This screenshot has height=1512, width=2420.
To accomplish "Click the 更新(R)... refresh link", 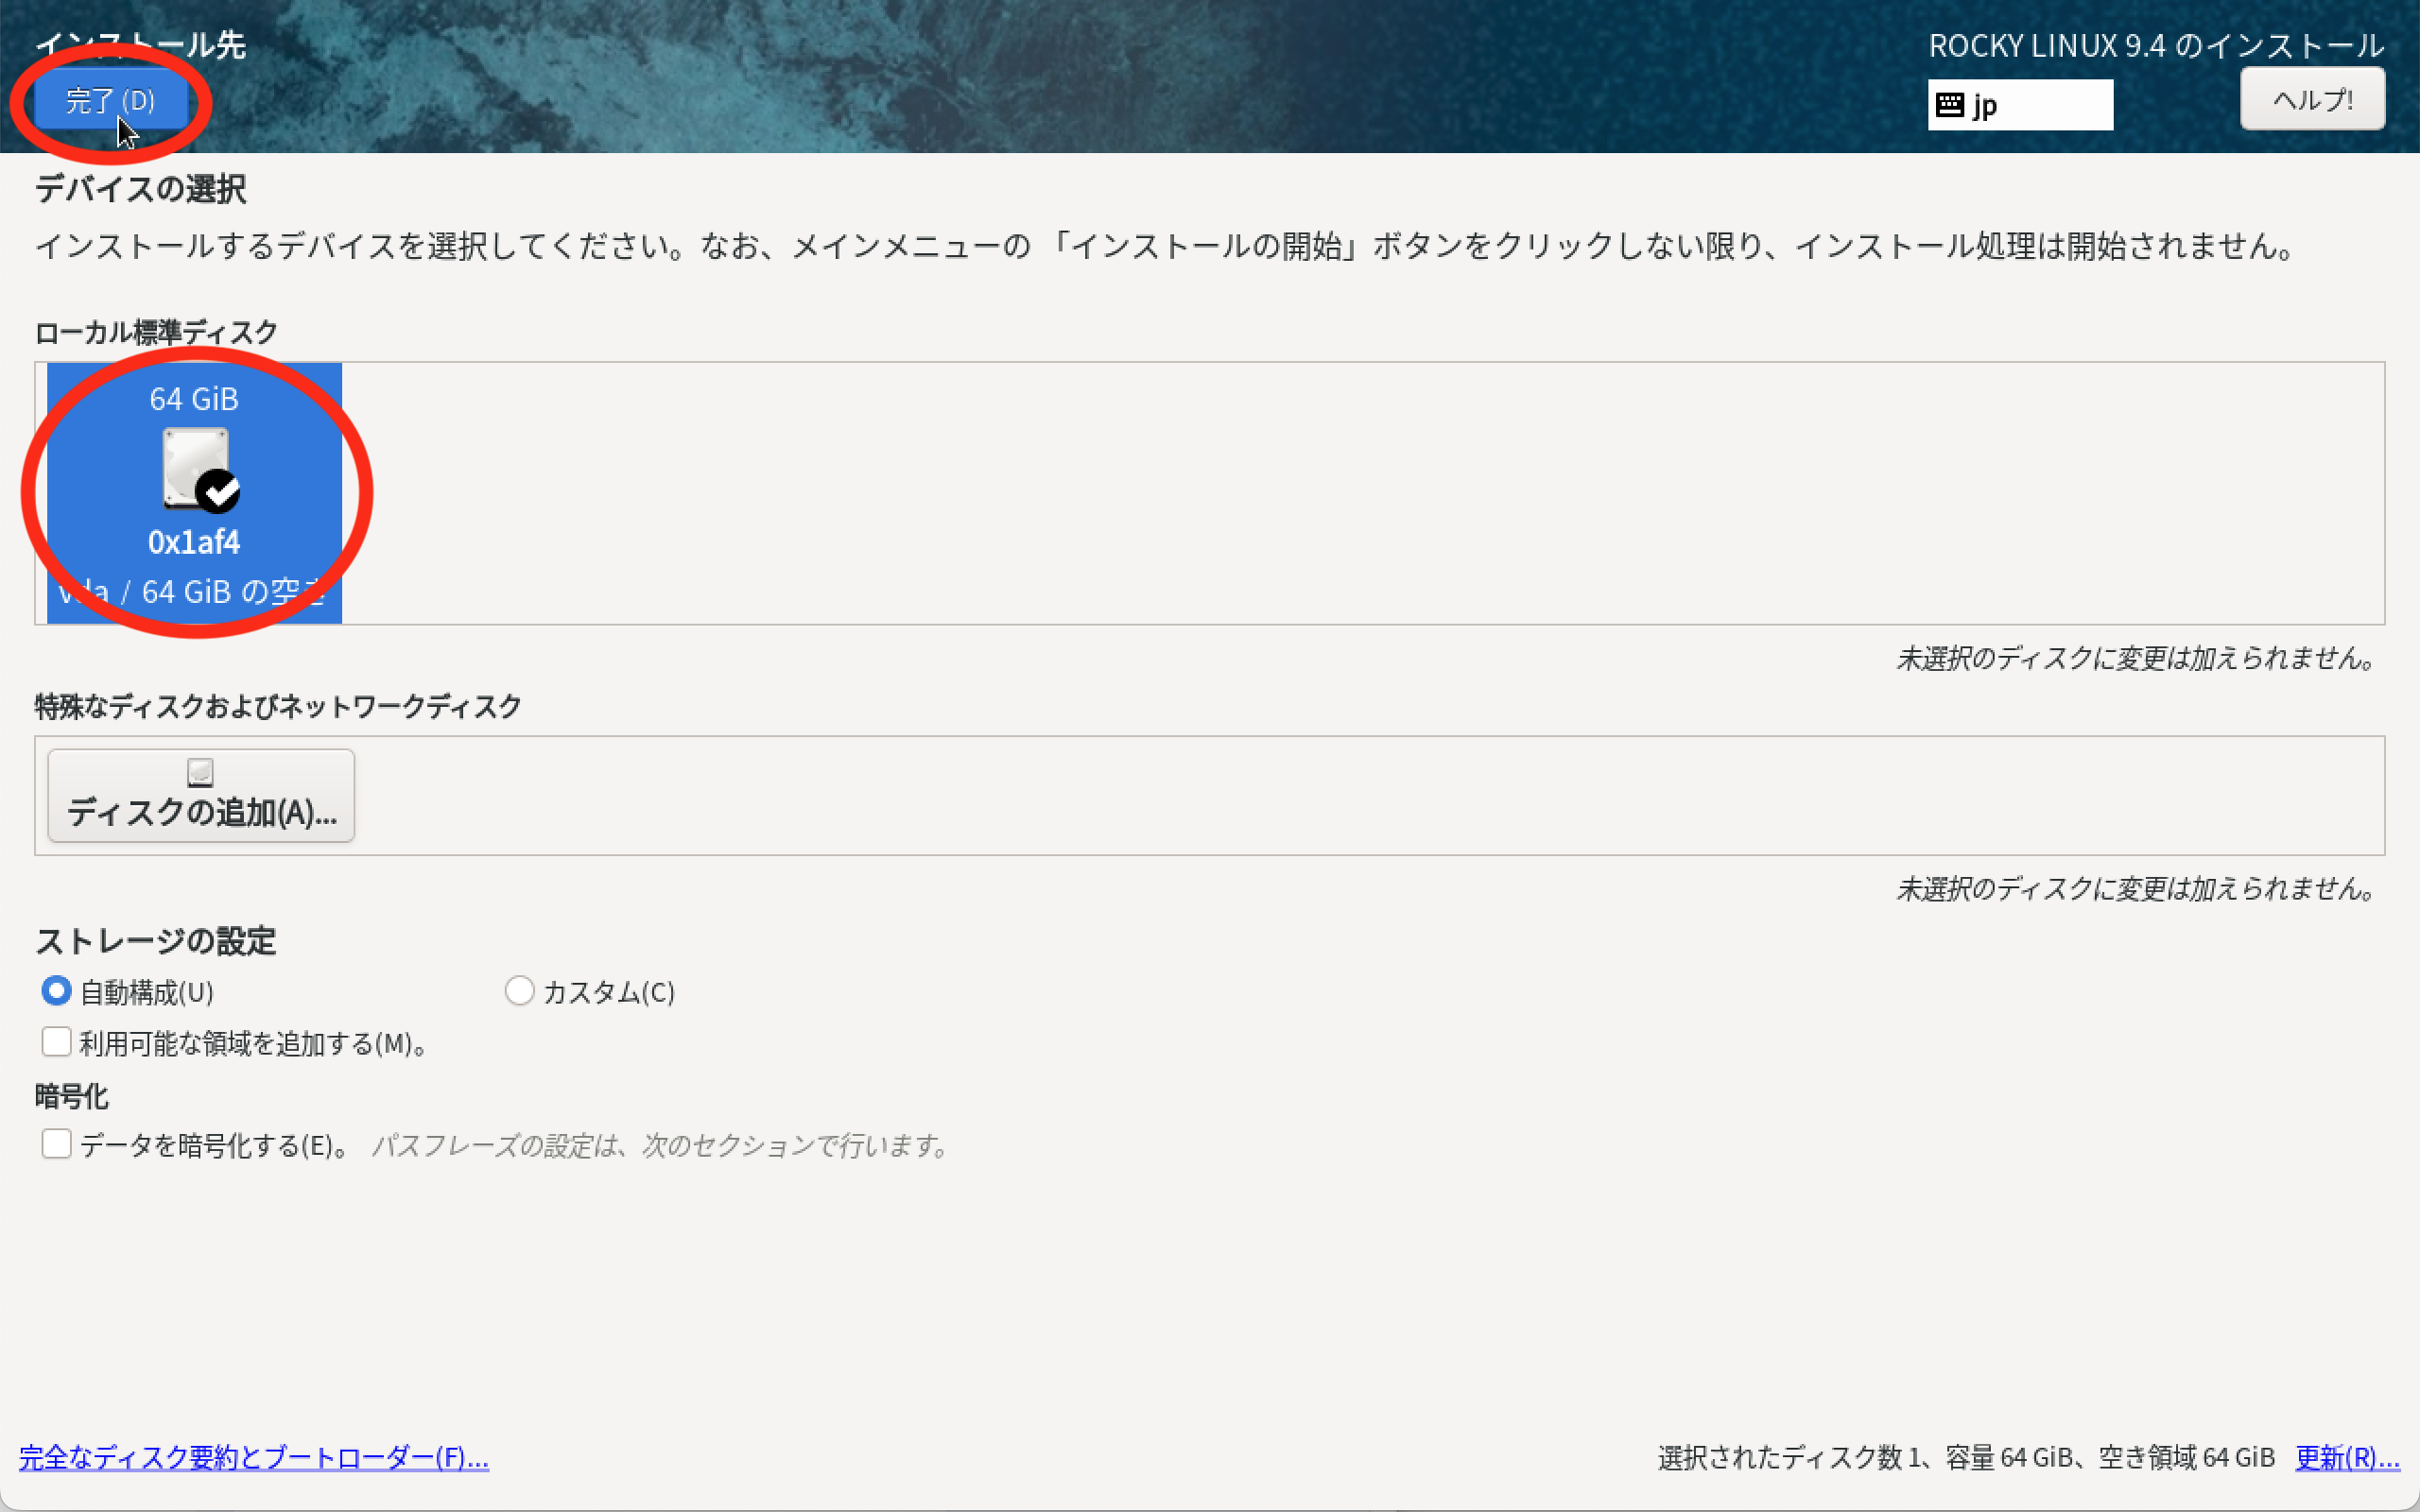I will pos(2347,1457).
